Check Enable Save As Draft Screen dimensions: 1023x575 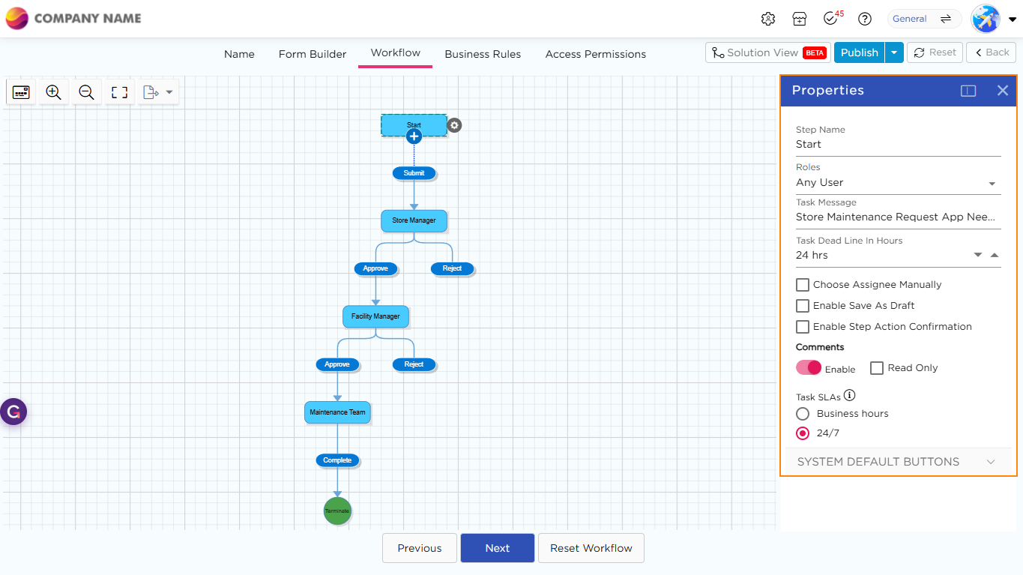pyautogui.click(x=803, y=306)
